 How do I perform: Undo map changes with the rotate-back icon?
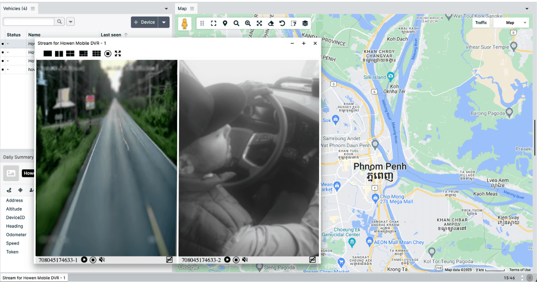pyautogui.click(x=282, y=23)
